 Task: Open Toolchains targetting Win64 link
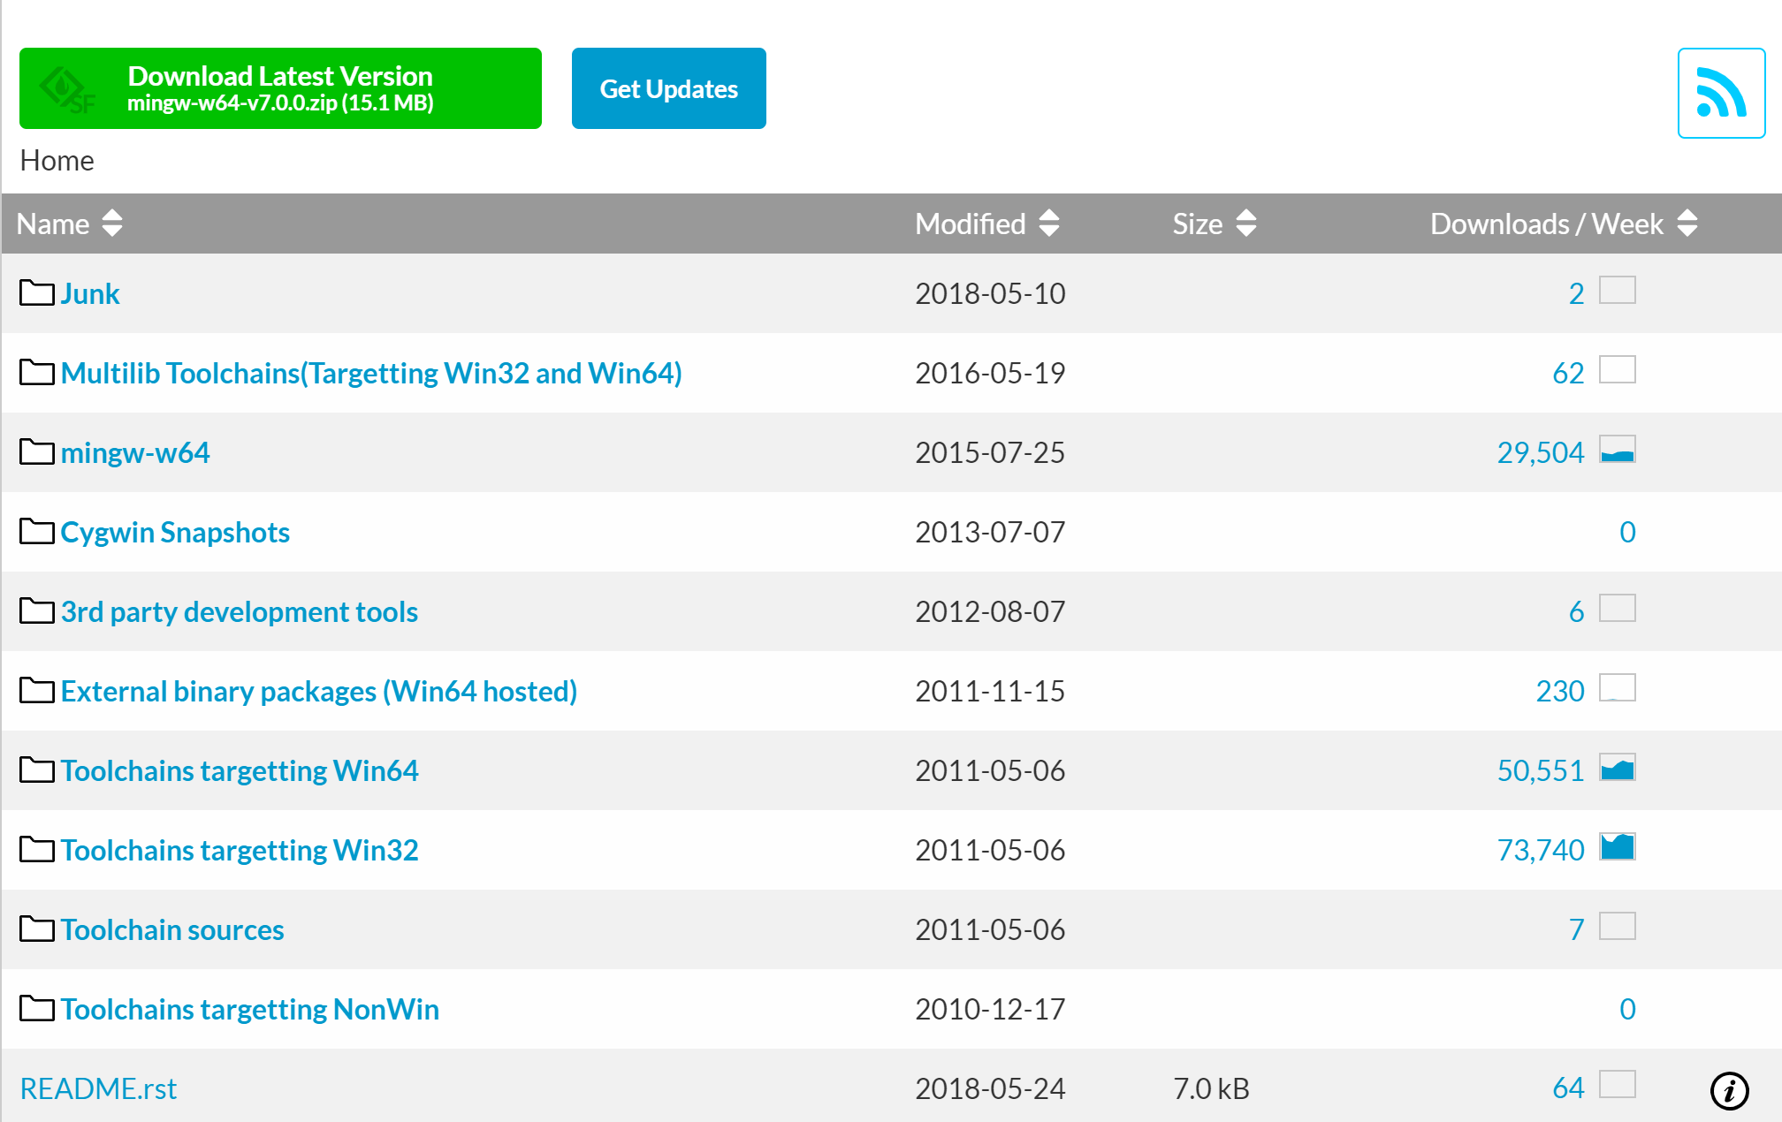click(x=240, y=770)
